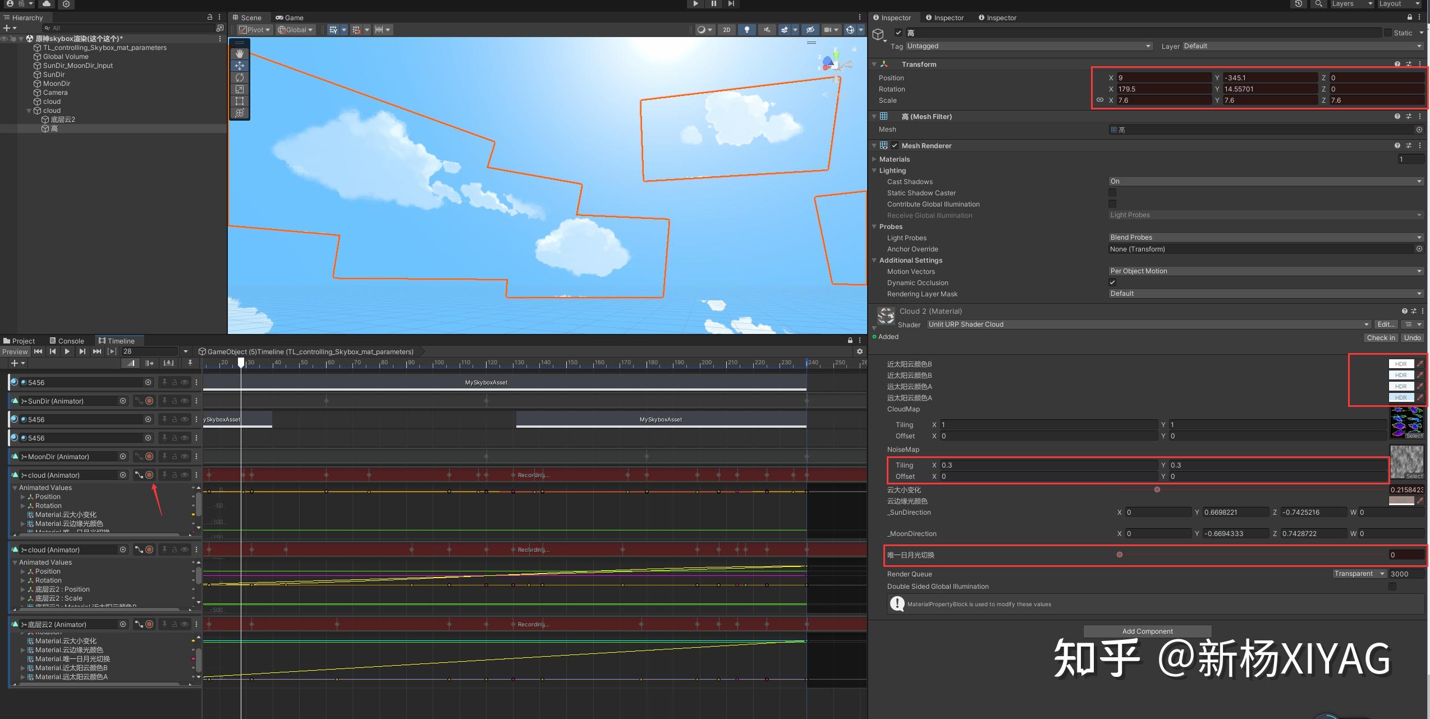Select the Hand tool in Scene view

(x=240, y=53)
